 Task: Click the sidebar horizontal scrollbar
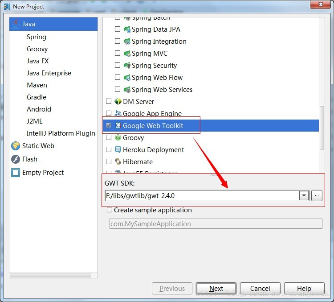coord(50,275)
